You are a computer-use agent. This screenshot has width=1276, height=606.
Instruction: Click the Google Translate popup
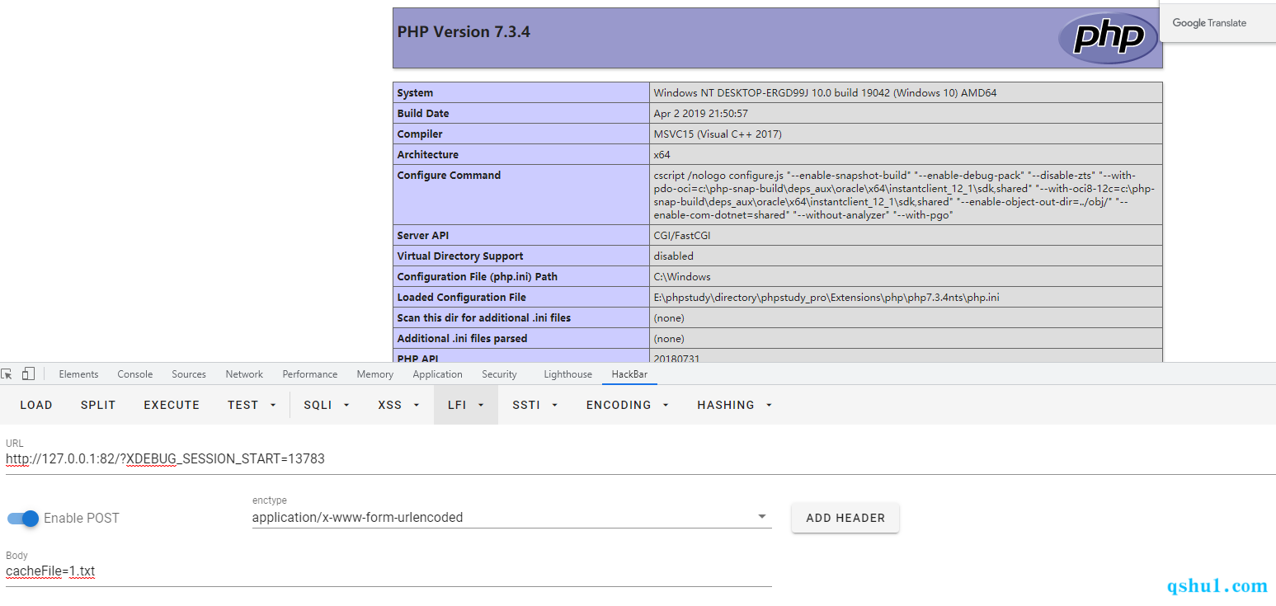click(x=1218, y=22)
